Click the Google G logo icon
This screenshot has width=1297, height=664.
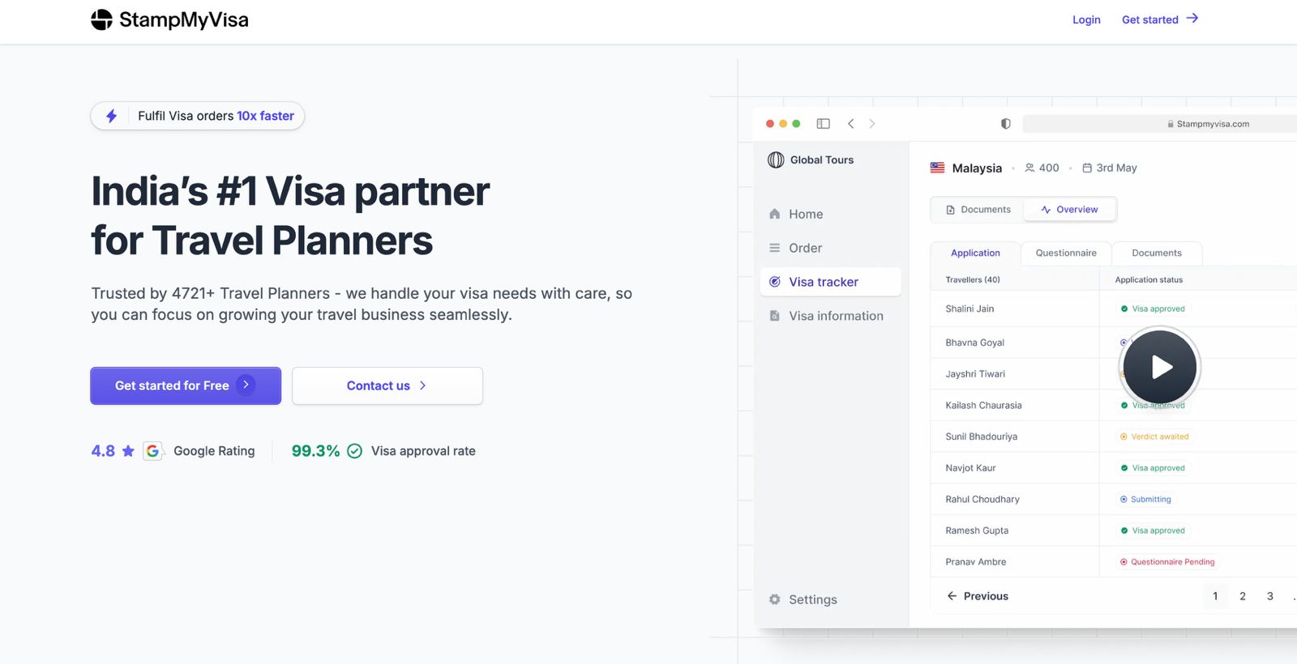(152, 451)
